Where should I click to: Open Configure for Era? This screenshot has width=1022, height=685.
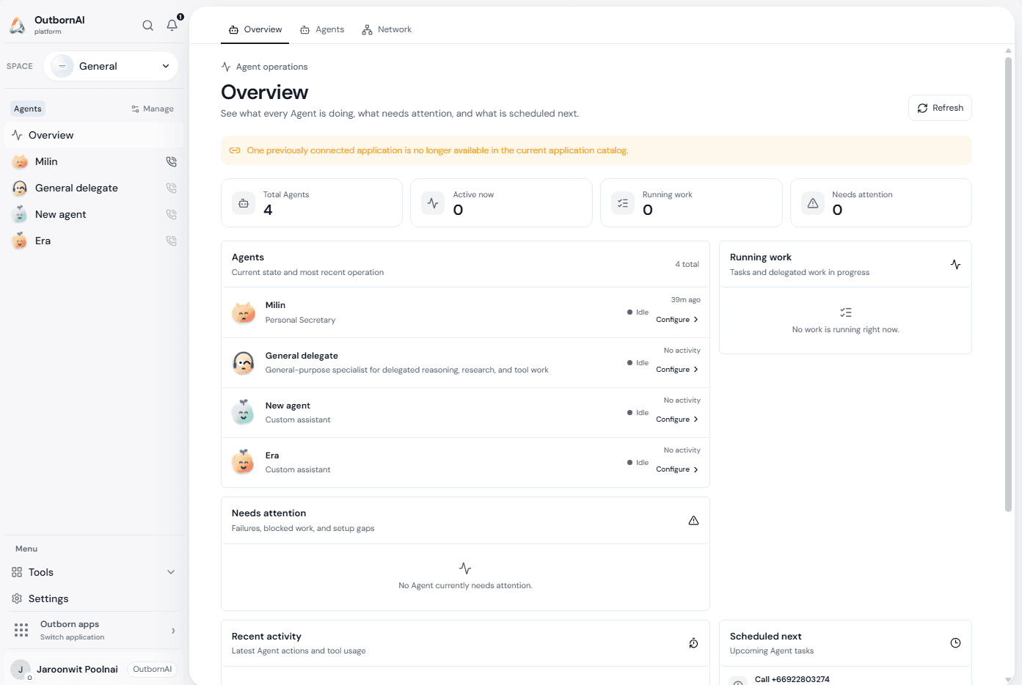tap(677, 469)
